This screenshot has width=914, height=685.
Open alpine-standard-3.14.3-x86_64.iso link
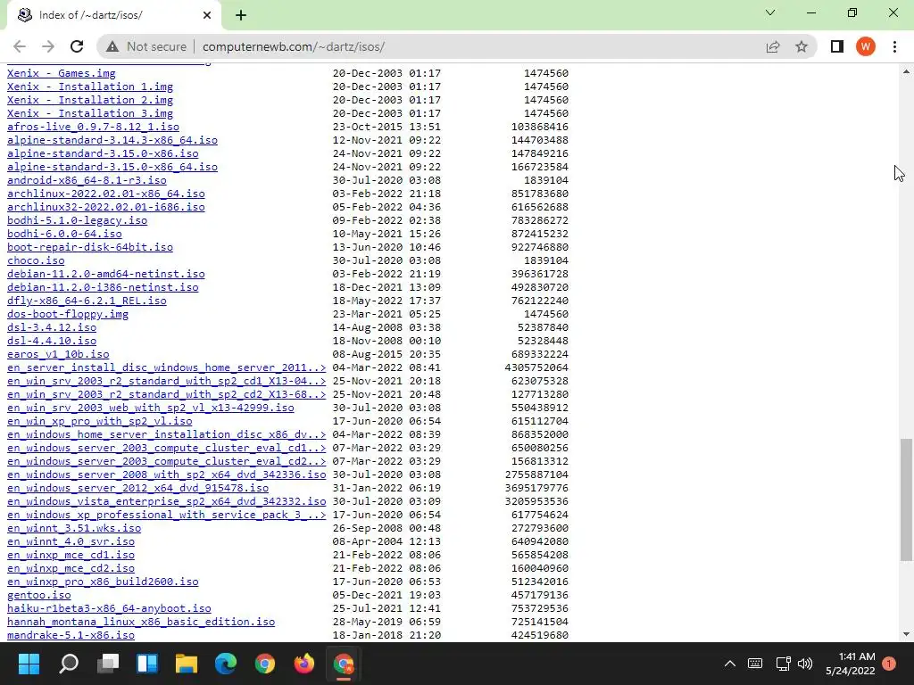(112, 140)
